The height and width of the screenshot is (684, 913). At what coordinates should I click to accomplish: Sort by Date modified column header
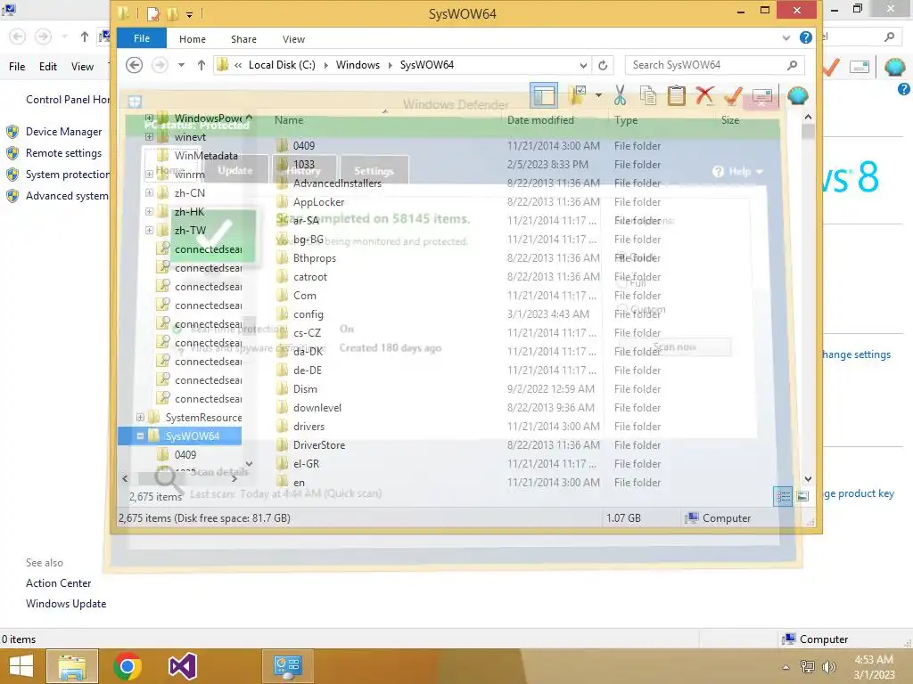click(x=540, y=120)
